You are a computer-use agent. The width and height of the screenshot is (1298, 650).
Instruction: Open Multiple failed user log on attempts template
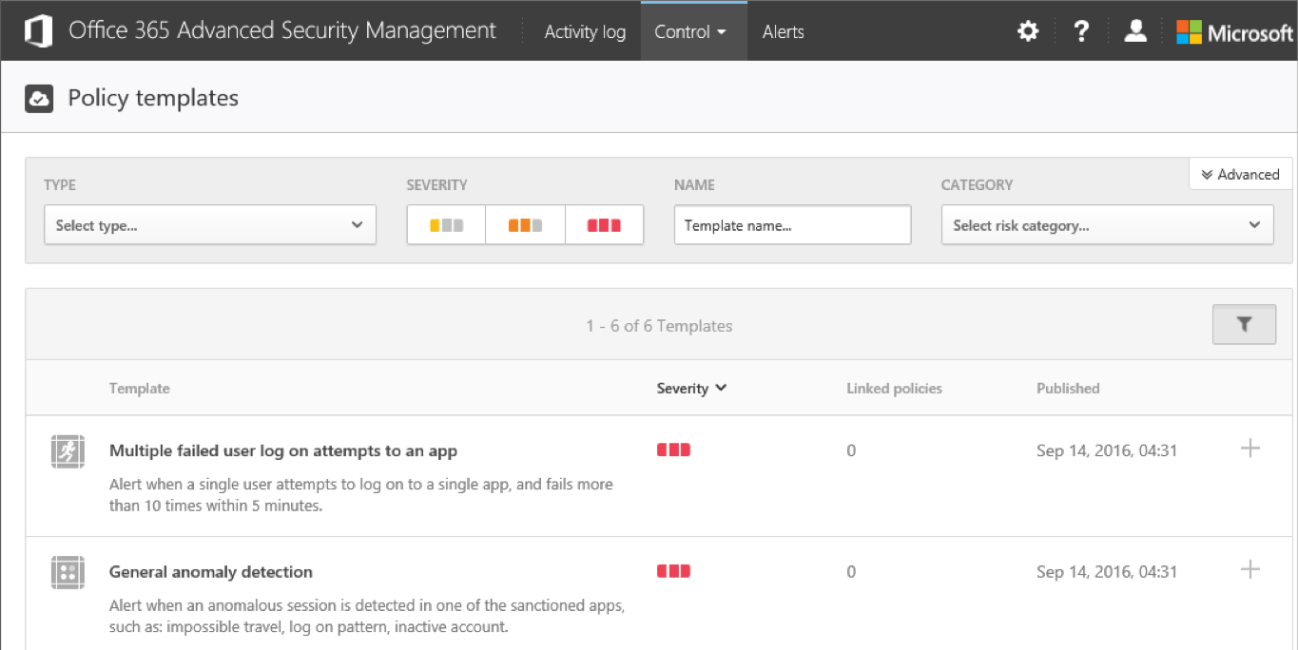click(283, 450)
